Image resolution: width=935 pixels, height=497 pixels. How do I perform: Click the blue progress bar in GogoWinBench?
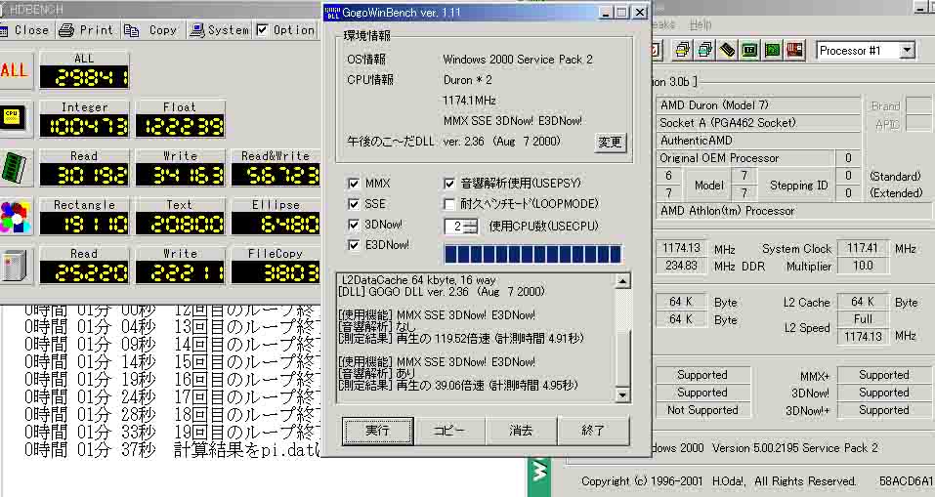pyautogui.click(x=533, y=254)
